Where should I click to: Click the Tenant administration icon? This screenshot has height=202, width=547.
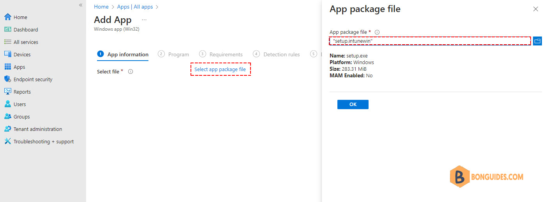(7, 129)
